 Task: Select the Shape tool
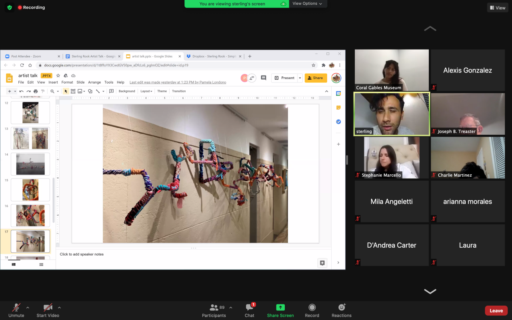90,91
